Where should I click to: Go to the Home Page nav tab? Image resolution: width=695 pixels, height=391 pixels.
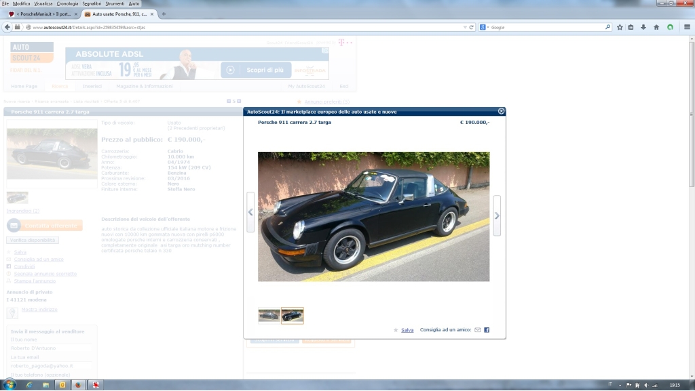pos(24,86)
